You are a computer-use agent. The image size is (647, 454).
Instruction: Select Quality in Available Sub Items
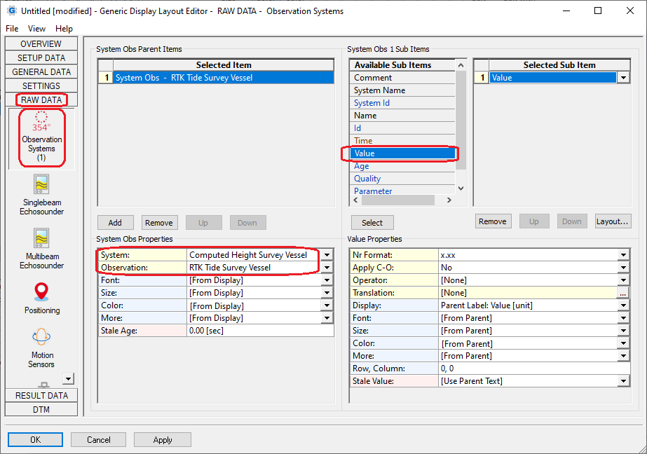[x=367, y=179]
